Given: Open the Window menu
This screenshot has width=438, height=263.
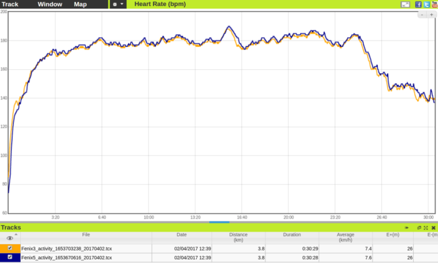Looking at the screenshot, I should [50, 4].
